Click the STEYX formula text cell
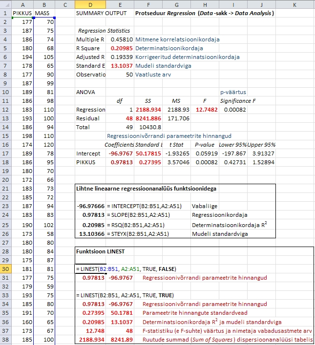Screen dimensions: 315x345 pyautogui.click(x=138, y=234)
